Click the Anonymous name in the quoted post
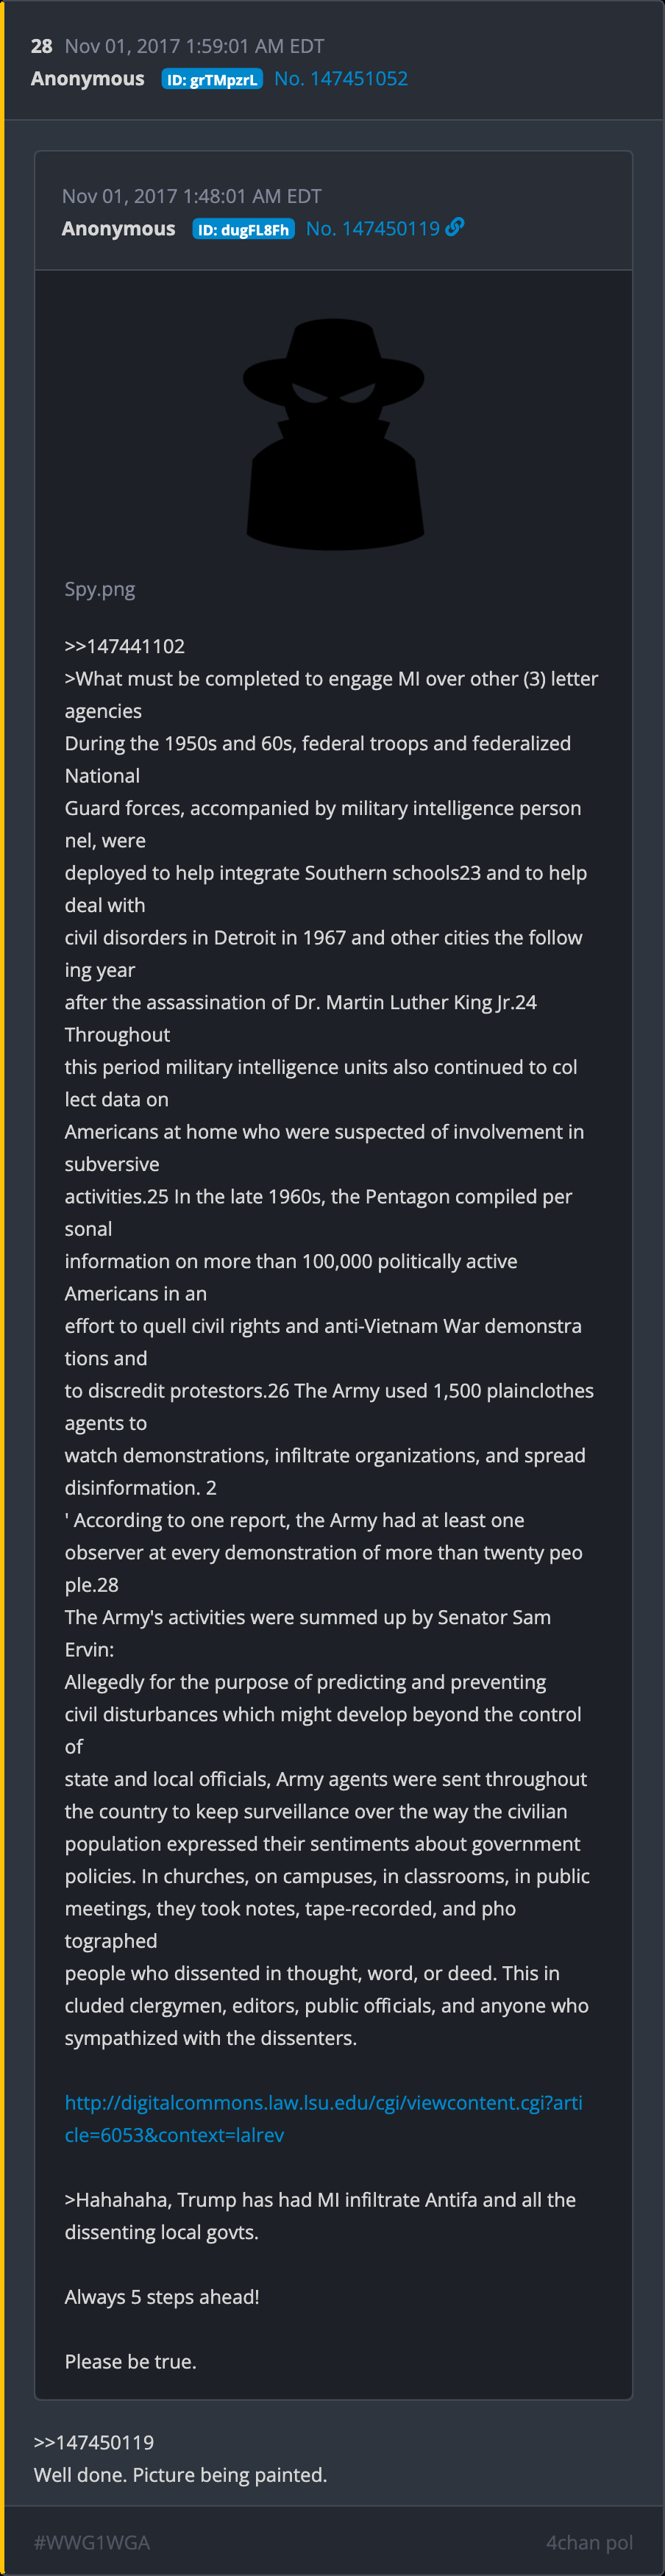Screen dimensions: 665x2576 [118, 228]
